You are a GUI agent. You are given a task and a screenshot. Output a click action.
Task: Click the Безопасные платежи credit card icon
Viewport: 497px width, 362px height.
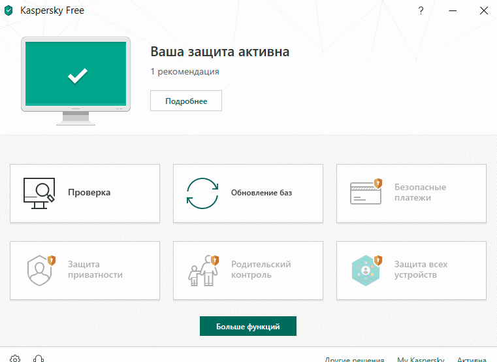pos(366,191)
